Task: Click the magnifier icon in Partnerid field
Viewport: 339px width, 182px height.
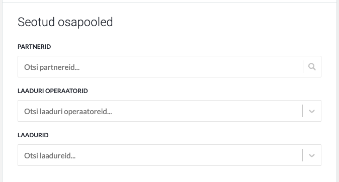Action: coord(312,66)
